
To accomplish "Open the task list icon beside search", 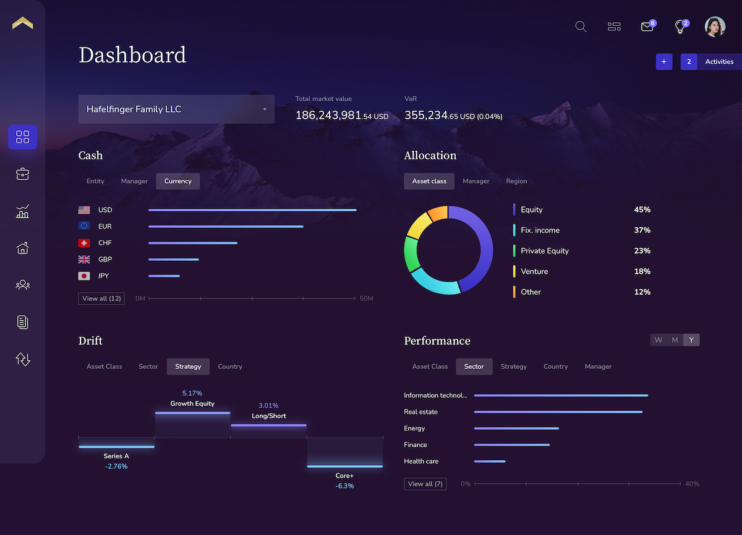I will (x=614, y=27).
